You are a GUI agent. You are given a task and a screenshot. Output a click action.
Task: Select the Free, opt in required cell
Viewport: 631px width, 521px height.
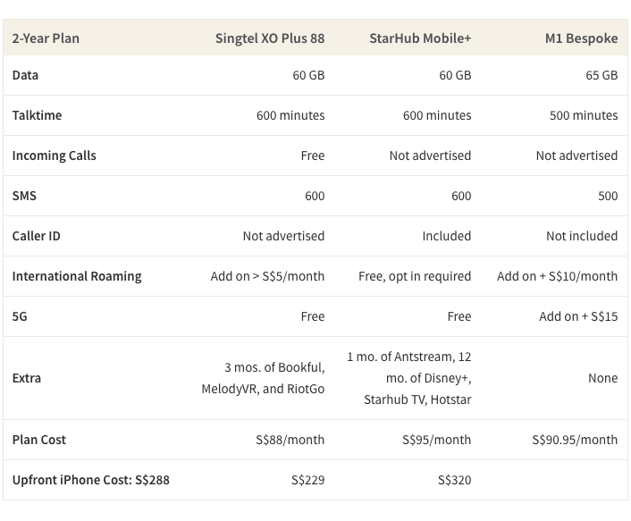point(415,276)
